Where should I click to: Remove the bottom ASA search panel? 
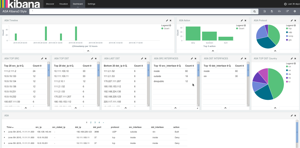coord(295,116)
